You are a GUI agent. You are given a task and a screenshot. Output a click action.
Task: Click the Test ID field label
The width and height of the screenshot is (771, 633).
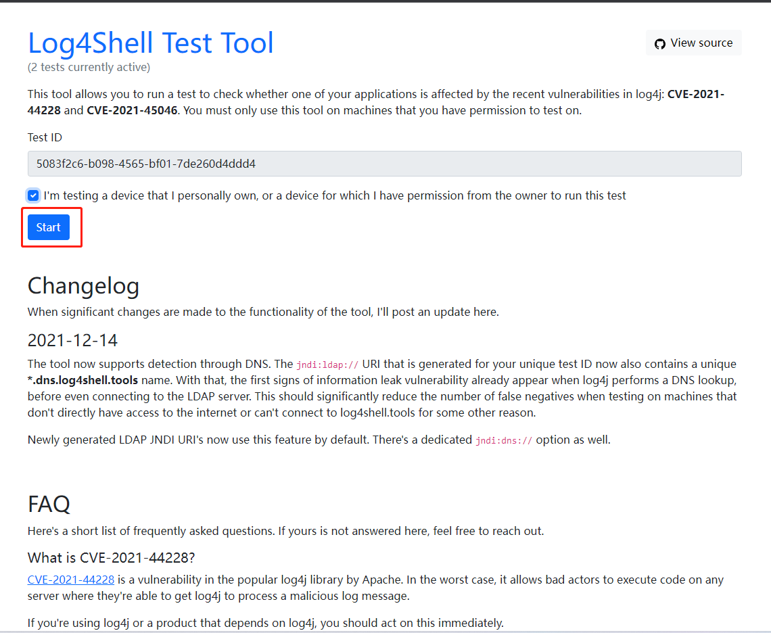[x=45, y=137]
